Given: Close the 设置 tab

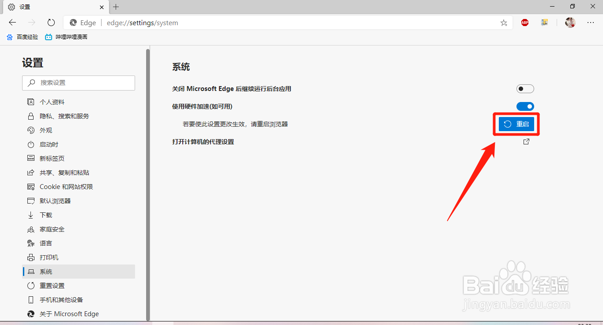Looking at the screenshot, I should 102,7.
